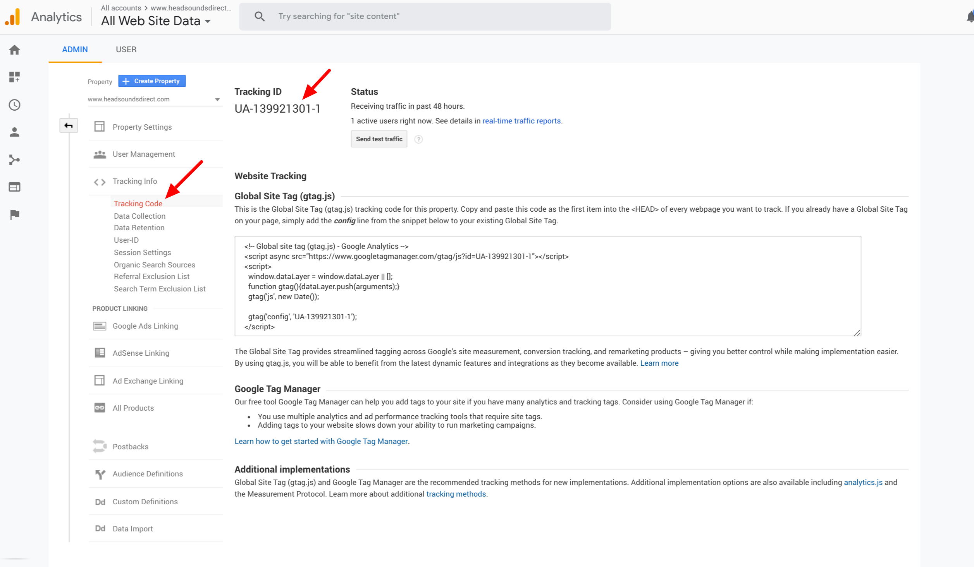Switch to the ADMIN tab
The width and height of the screenshot is (974, 567).
[x=75, y=50]
